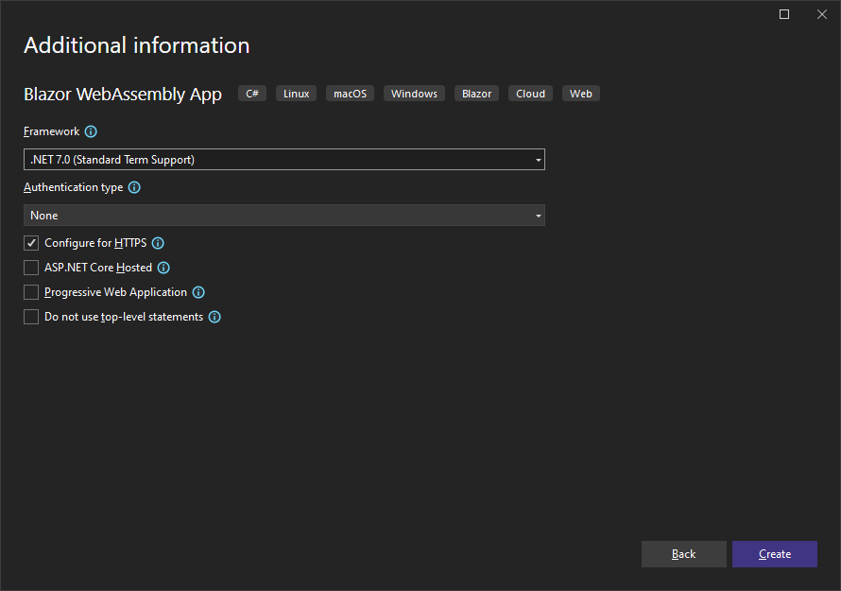Click the Authentication type label
This screenshot has width=841, height=591.
pyautogui.click(x=74, y=187)
